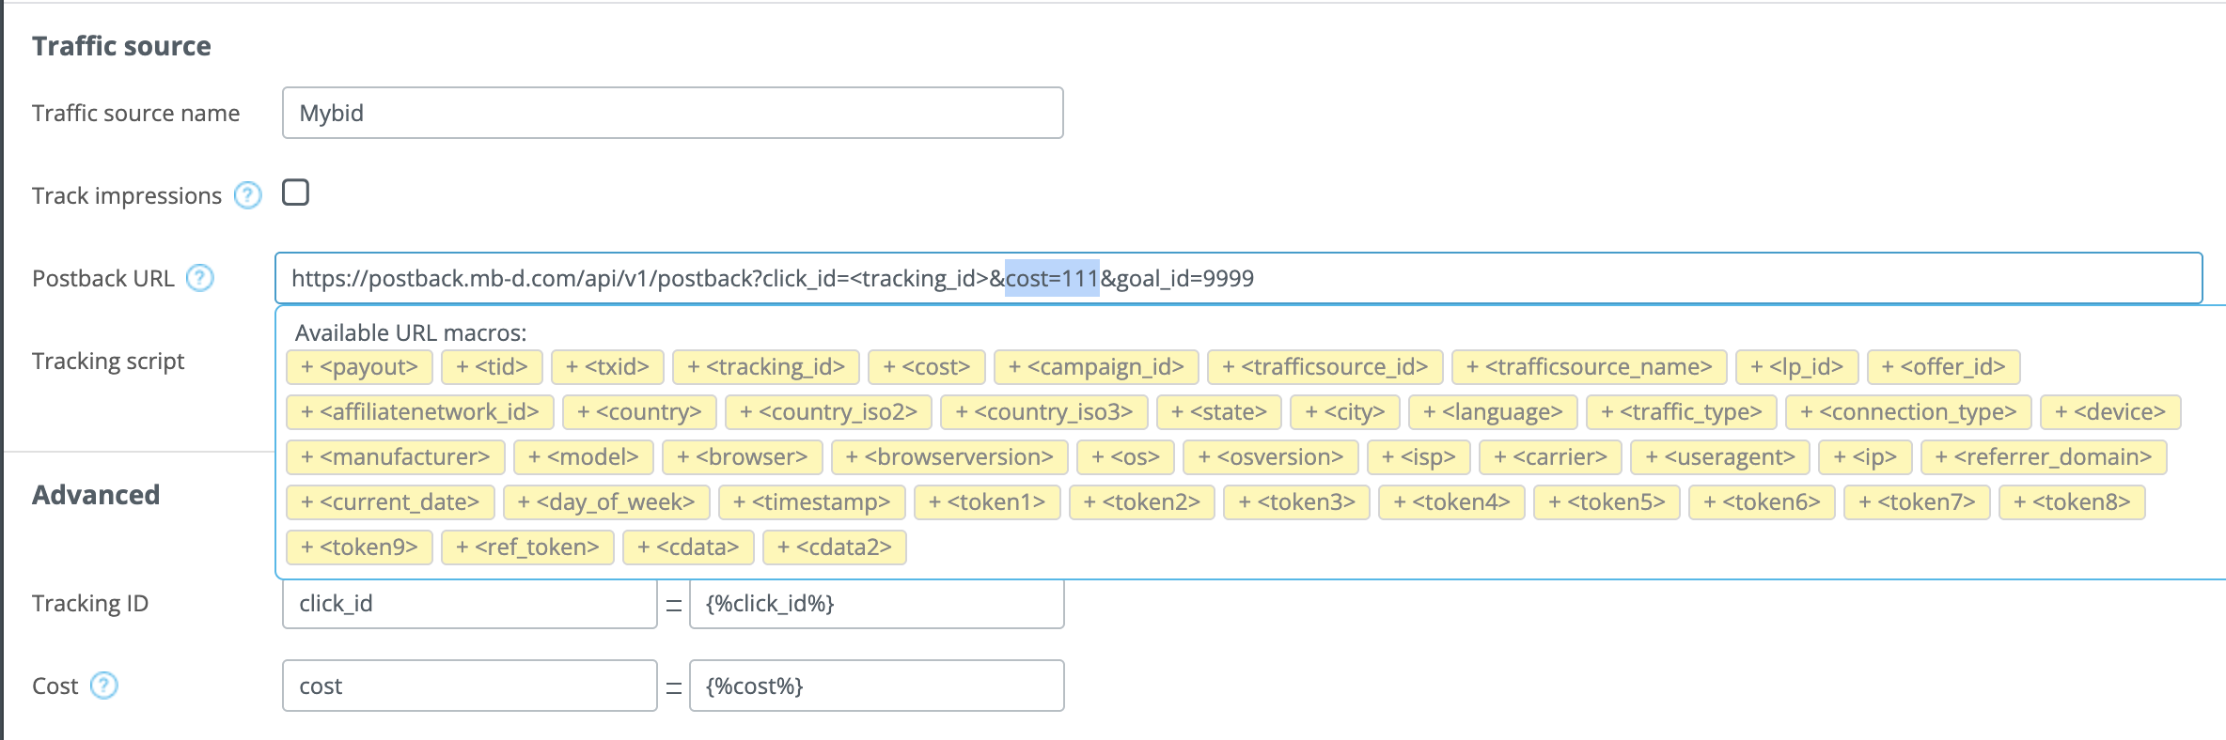Image resolution: width=2226 pixels, height=740 pixels.
Task: Insert the <timestamp> macro
Action: (x=811, y=502)
